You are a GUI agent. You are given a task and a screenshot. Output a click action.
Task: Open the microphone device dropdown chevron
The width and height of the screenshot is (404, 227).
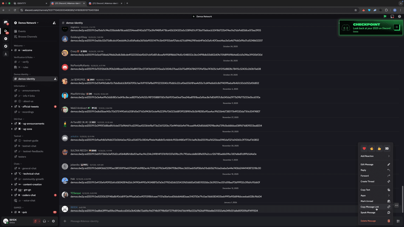click(x=39, y=221)
